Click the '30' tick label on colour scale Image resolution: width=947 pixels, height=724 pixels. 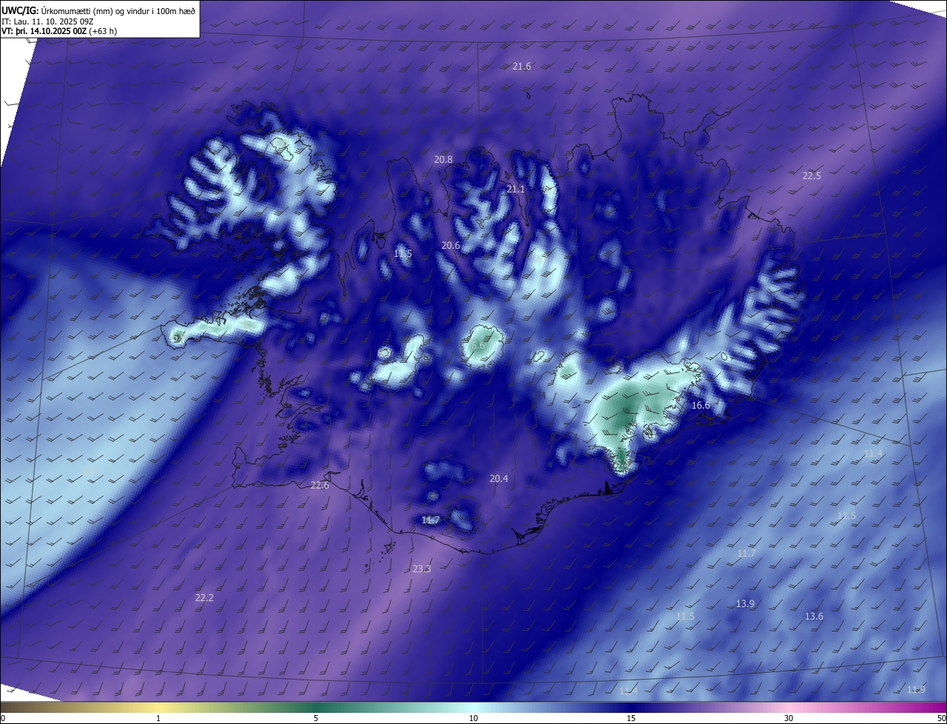click(x=789, y=718)
